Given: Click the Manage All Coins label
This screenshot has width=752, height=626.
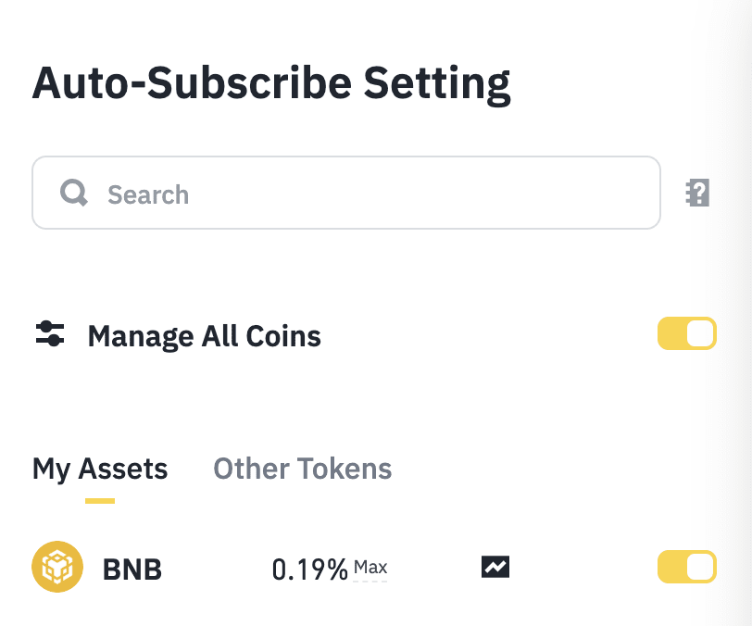Looking at the screenshot, I should (204, 335).
